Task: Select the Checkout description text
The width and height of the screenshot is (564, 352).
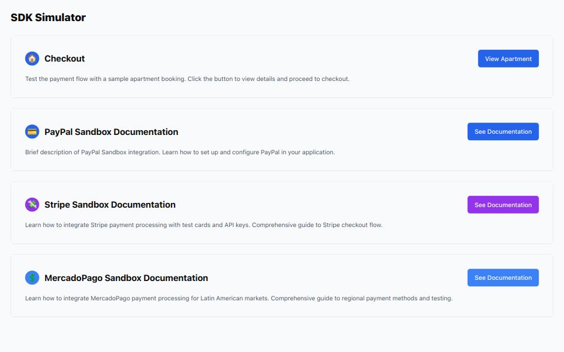Action: pyautogui.click(x=186, y=79)
